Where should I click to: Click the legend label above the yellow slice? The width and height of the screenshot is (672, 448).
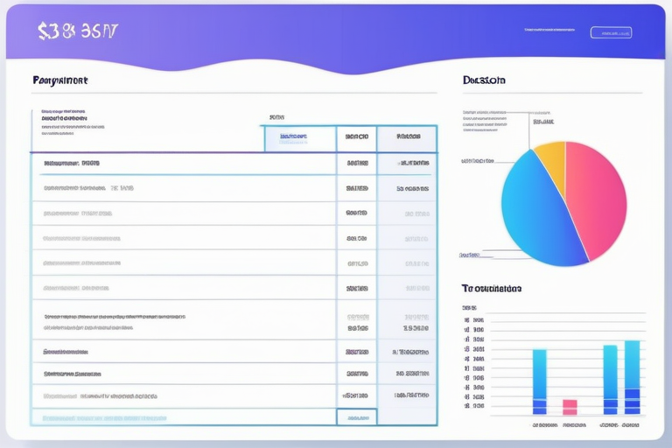542,122
